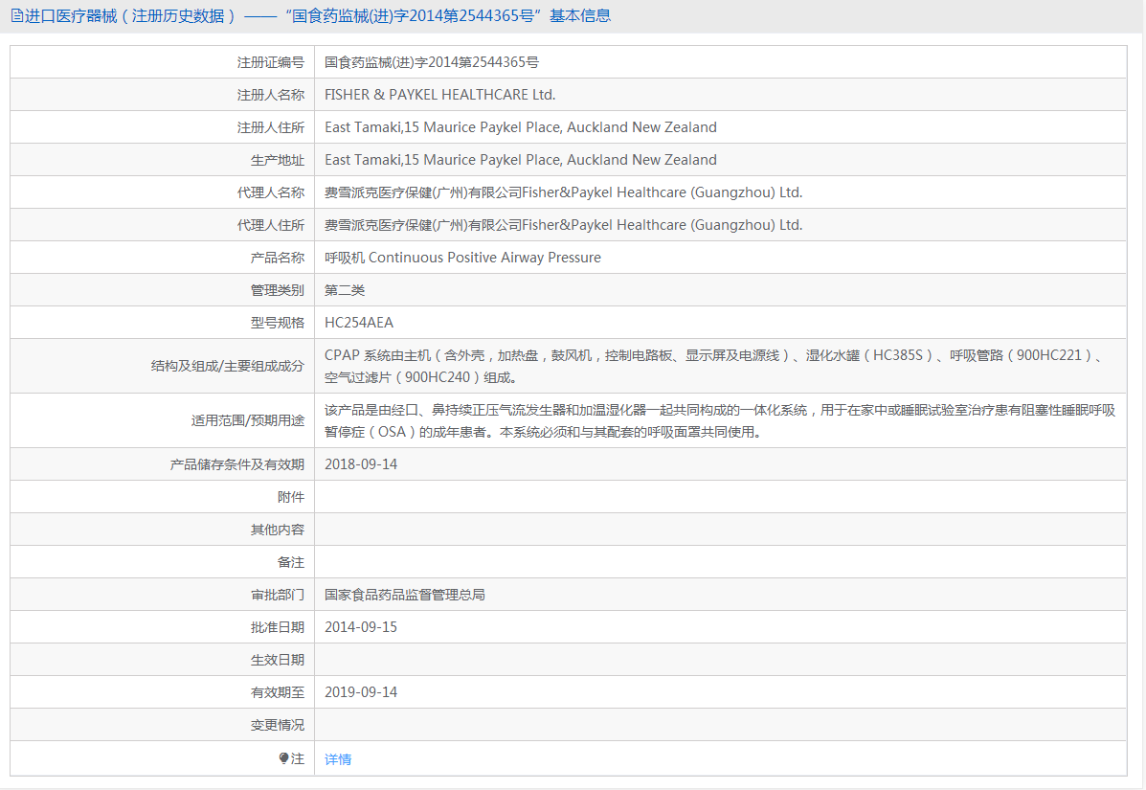Image resolution: width=1146 pixels, height=790 pixels.
Task: Select the 型号规格 label
Action: tap(277, 323)
